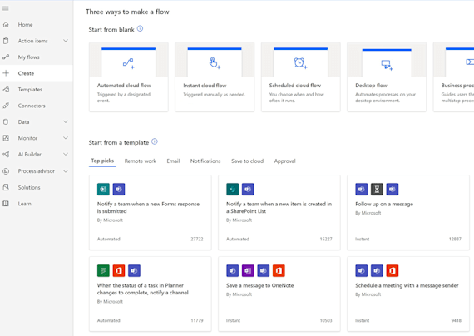The image size is (474, 336).
Task: Click the Home icon in sidebar
Action: coord(6,24)
